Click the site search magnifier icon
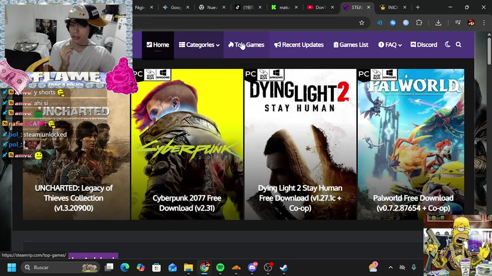 (459, 44)
